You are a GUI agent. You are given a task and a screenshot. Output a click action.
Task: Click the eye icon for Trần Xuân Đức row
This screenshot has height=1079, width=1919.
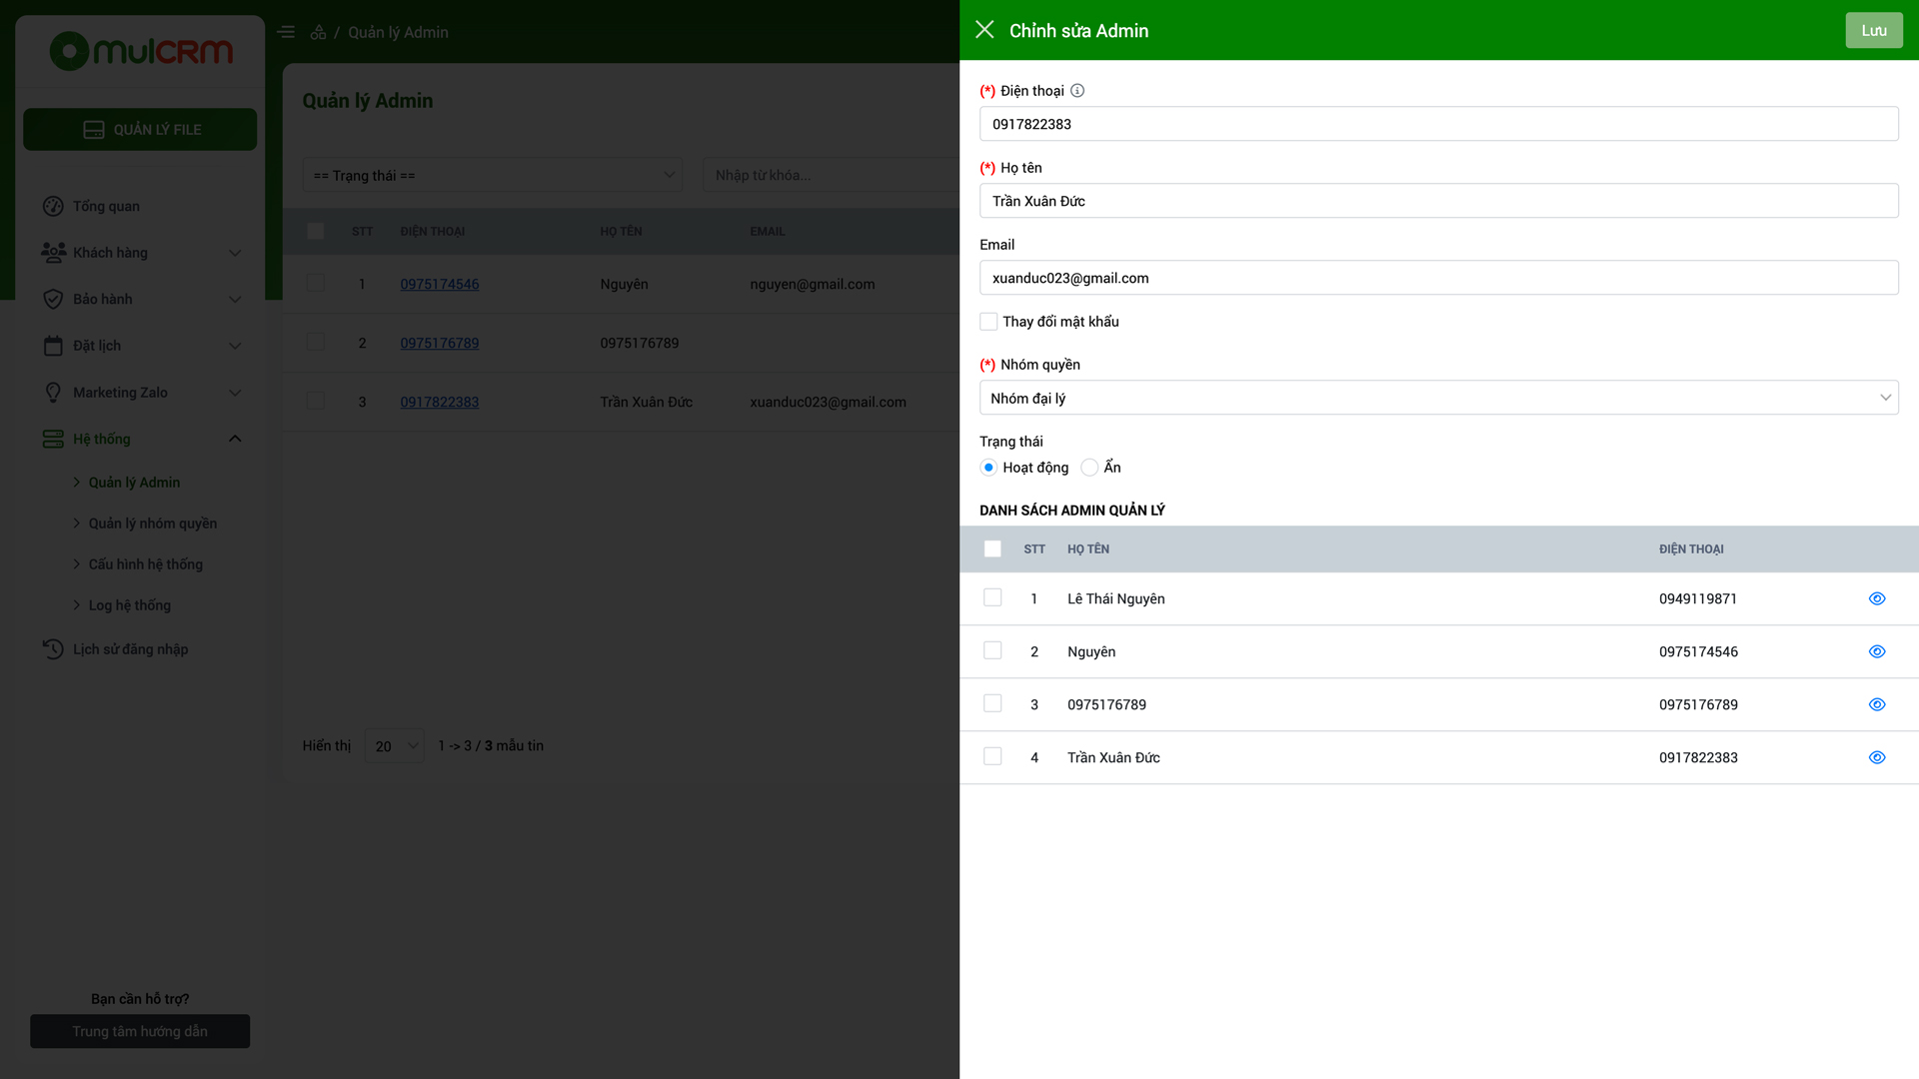click(1877, 757)
